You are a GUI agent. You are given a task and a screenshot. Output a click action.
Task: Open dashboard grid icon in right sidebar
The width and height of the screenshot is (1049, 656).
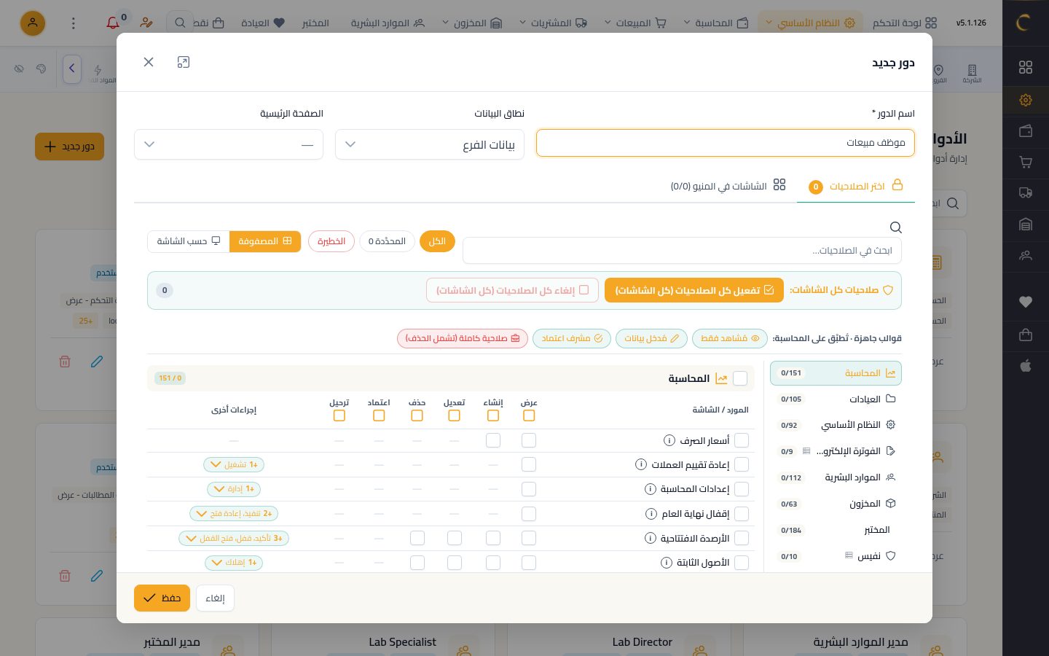pyautogui.click(x=1026, y=67)
